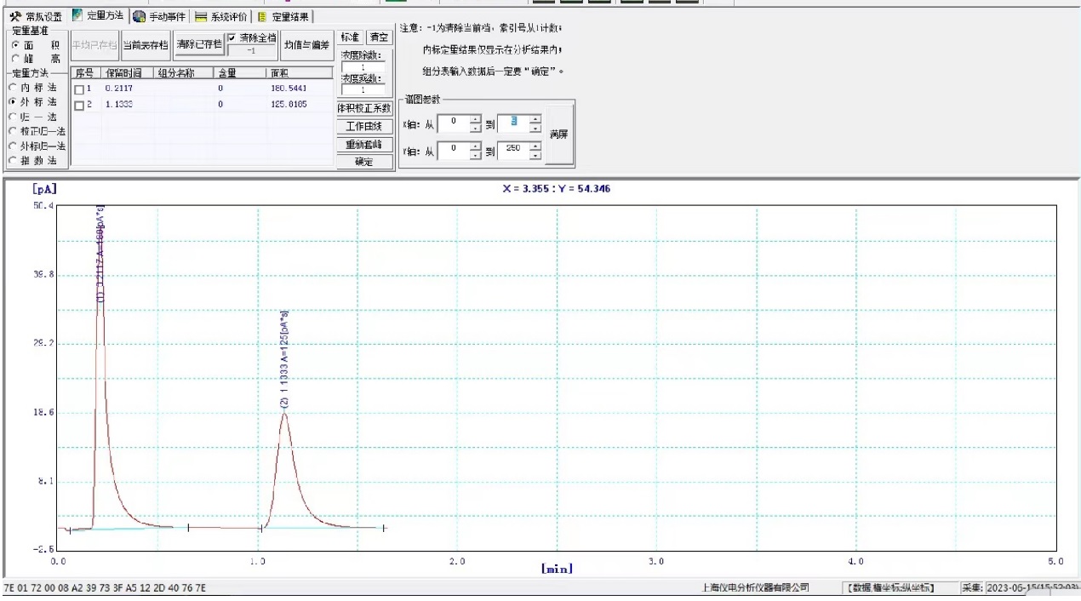Click the 序号 column header

(x=84, y=73)
